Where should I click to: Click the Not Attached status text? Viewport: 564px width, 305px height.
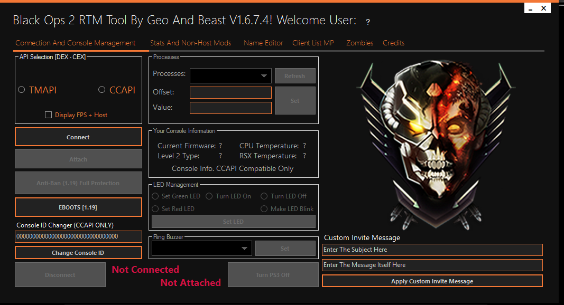coord(191,283)
